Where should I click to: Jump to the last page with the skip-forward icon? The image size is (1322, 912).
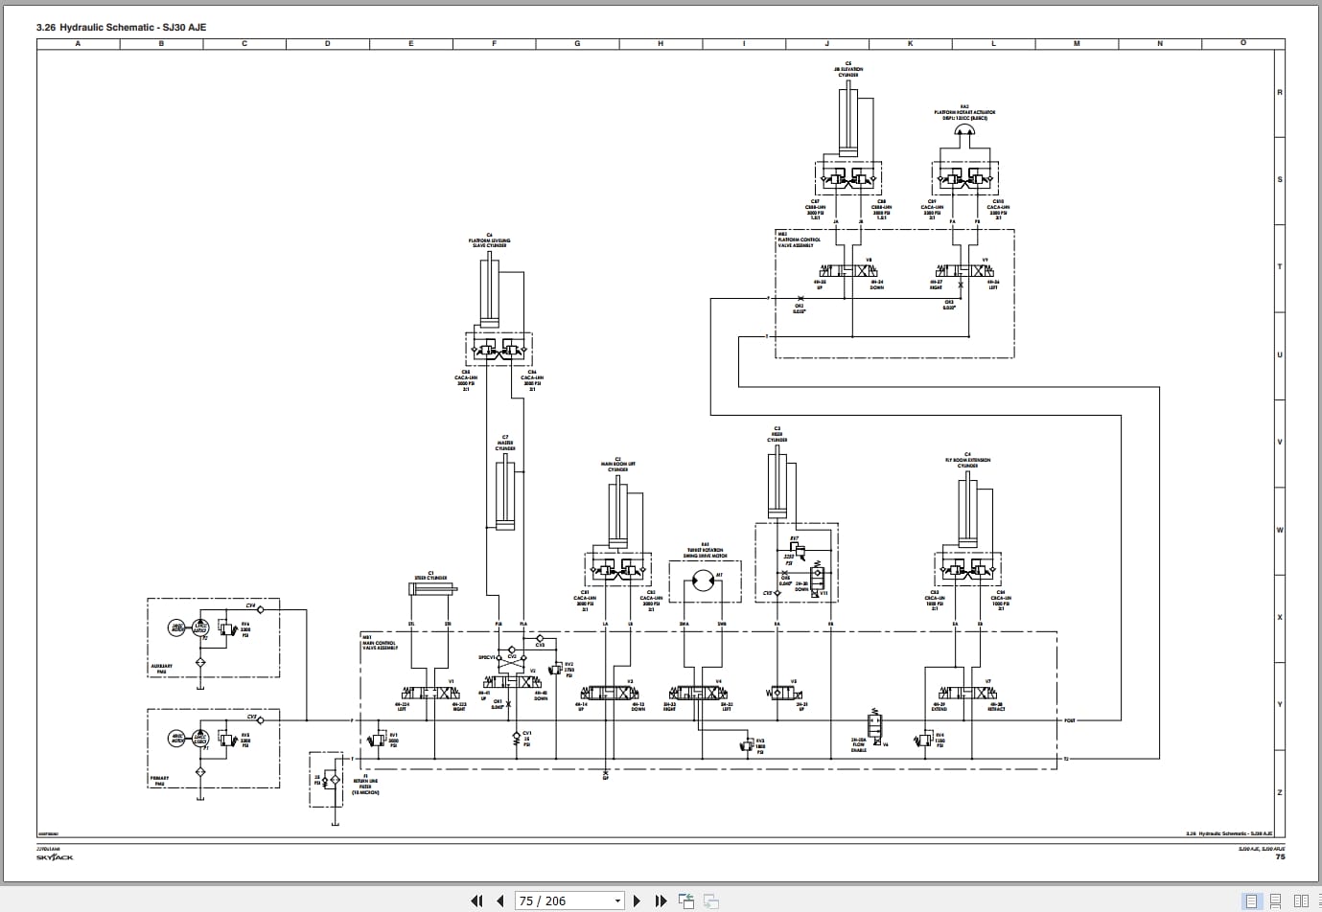(x=660, y=901)
